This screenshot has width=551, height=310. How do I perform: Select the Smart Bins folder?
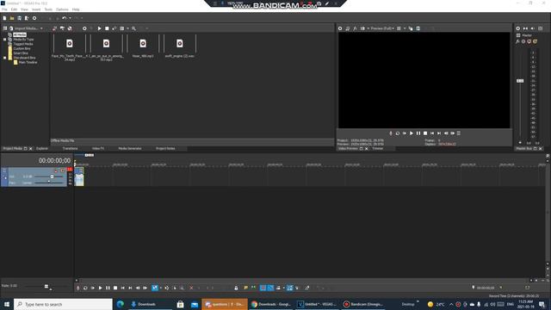(x=21, y=53)
